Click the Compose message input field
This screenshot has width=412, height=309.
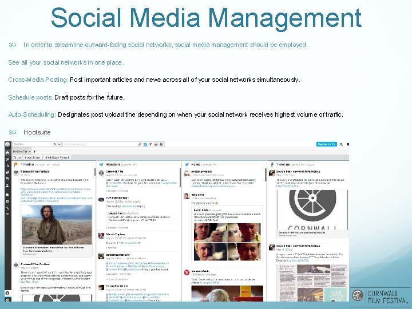tap(100, 144)
